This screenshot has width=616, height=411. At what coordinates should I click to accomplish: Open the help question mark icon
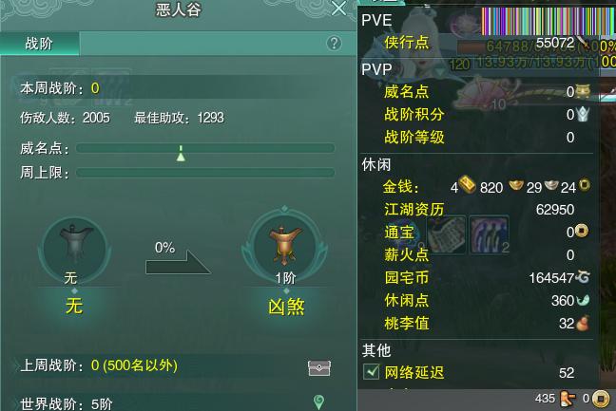[x=334, y=43]
